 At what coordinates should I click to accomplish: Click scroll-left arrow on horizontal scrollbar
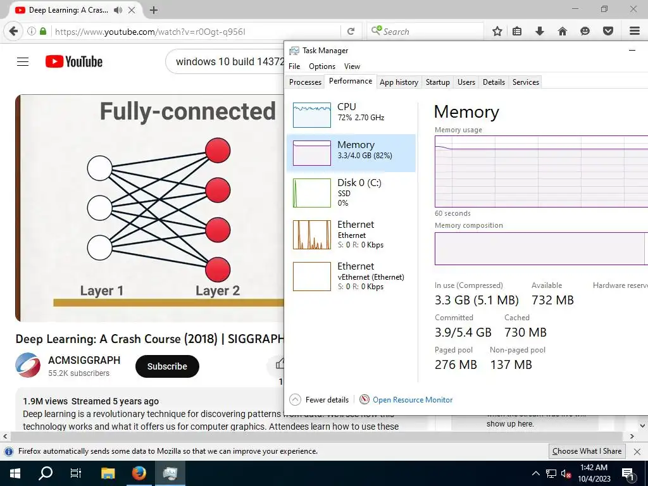(x=5, y=436)
